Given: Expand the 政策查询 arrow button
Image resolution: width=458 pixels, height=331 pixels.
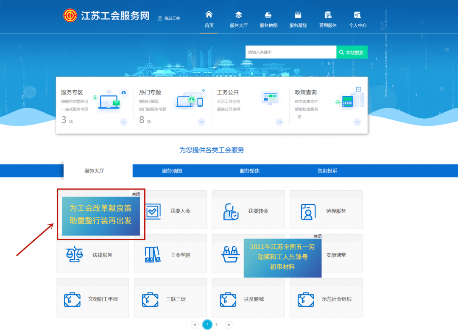Looking at the screenshot, I should pyautogui.click(x=357, y=122).
